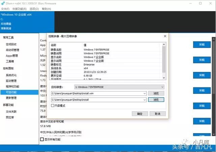Viewport: 216px width, 152px height.
Task: Maximize the Dism++ window
Action: coord(200,3)
